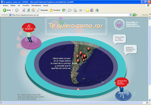This screenshot has height=105, width=151.
Task: Open the Favoritos menu
Action: pos(26,5)
